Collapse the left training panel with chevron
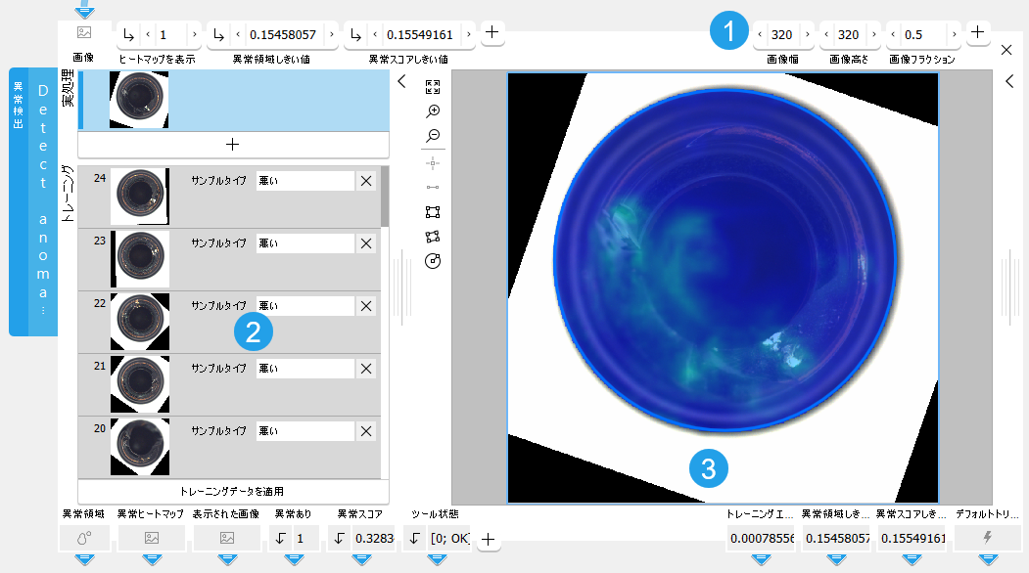 (401, 83)
